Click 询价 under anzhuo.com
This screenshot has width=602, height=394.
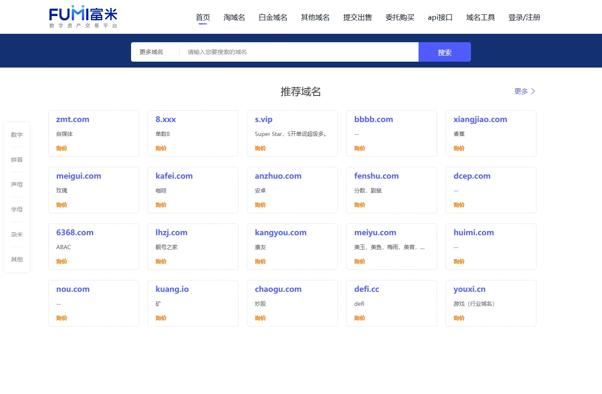tap(260, 205)
